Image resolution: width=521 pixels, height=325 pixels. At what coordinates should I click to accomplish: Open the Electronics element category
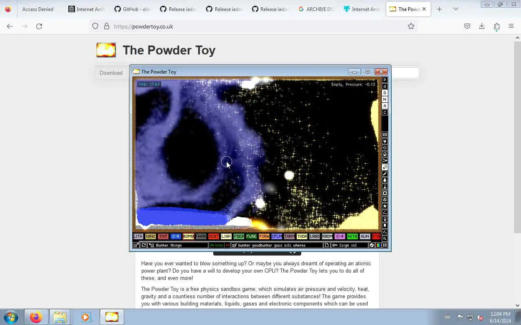(385, 141)
